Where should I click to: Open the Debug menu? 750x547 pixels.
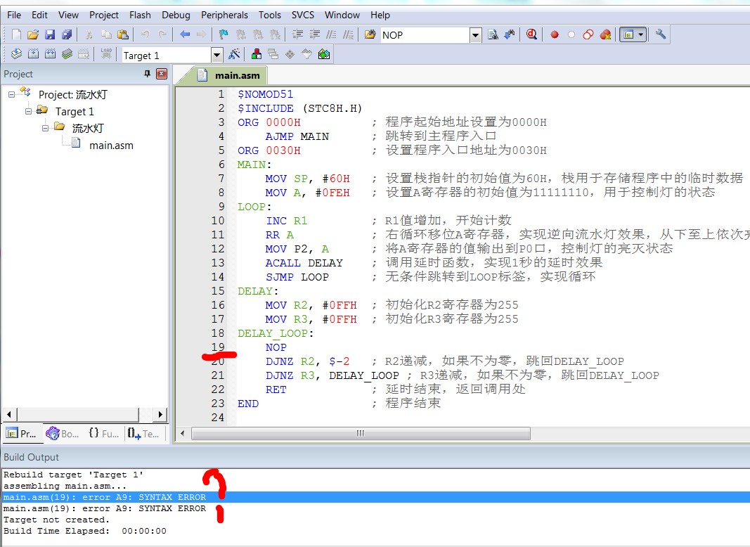click(176, 15)
